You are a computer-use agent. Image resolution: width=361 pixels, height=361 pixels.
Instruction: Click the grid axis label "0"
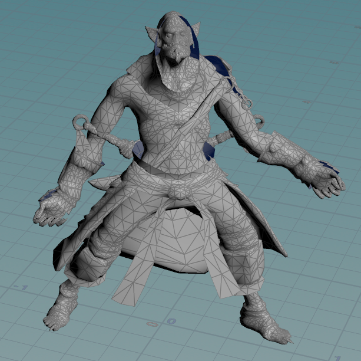pyautogui.click(x=171, y=321)
